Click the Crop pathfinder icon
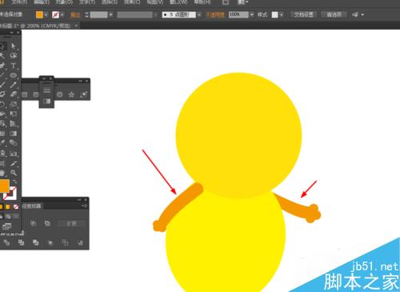 (50, 242)
